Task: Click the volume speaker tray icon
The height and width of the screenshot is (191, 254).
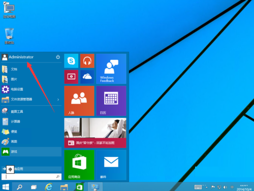Action: pyautogui.click(x=225, y=187)
